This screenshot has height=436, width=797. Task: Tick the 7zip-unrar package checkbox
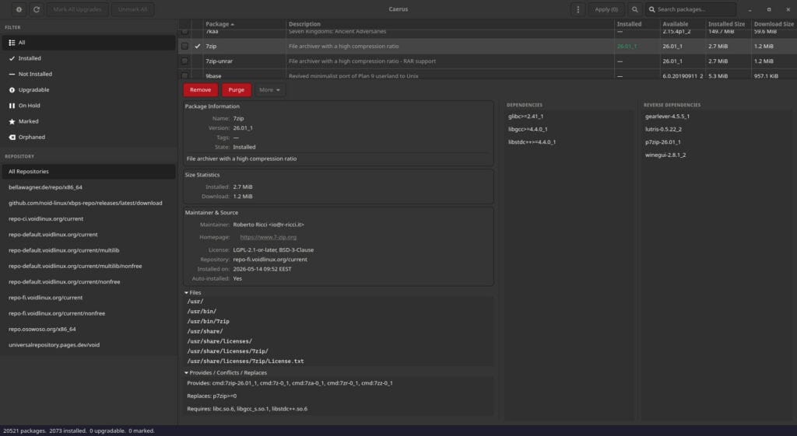184,61
